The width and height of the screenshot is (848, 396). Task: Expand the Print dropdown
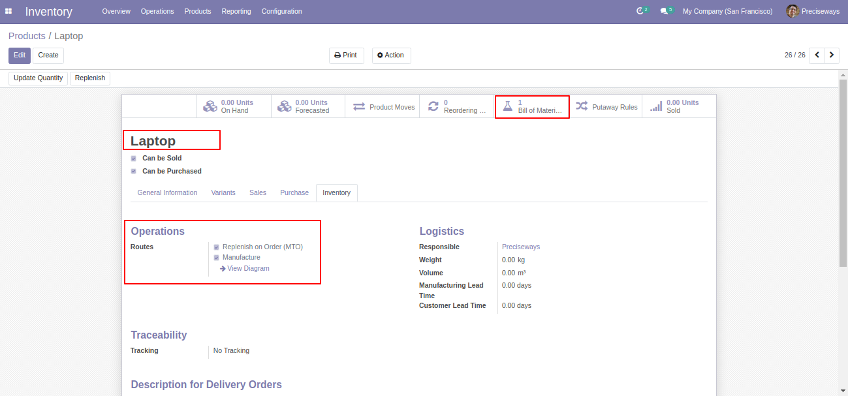346,55
